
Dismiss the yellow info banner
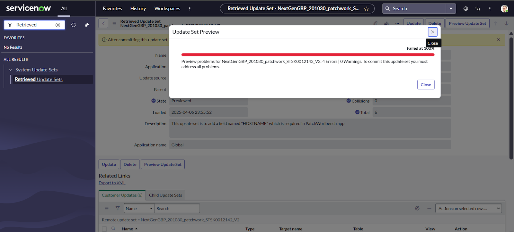coord(499,40)
